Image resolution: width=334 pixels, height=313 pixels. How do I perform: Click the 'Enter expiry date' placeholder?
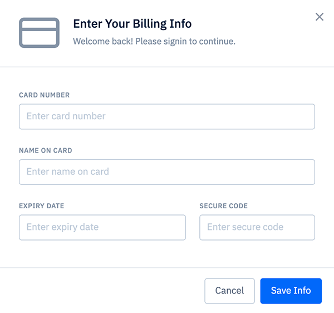62,227
